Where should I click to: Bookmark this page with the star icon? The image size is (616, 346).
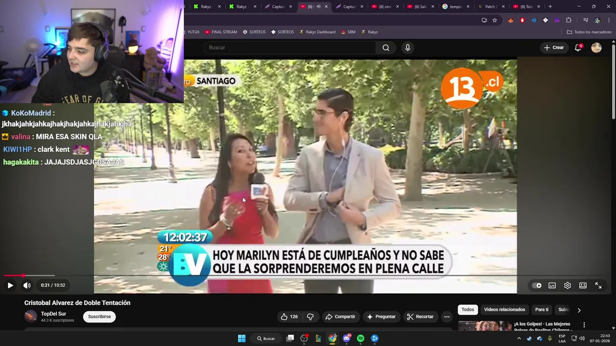point(495,20)
